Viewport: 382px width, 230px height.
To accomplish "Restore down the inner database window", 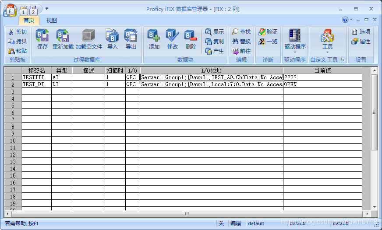I will tap(366, 19).
